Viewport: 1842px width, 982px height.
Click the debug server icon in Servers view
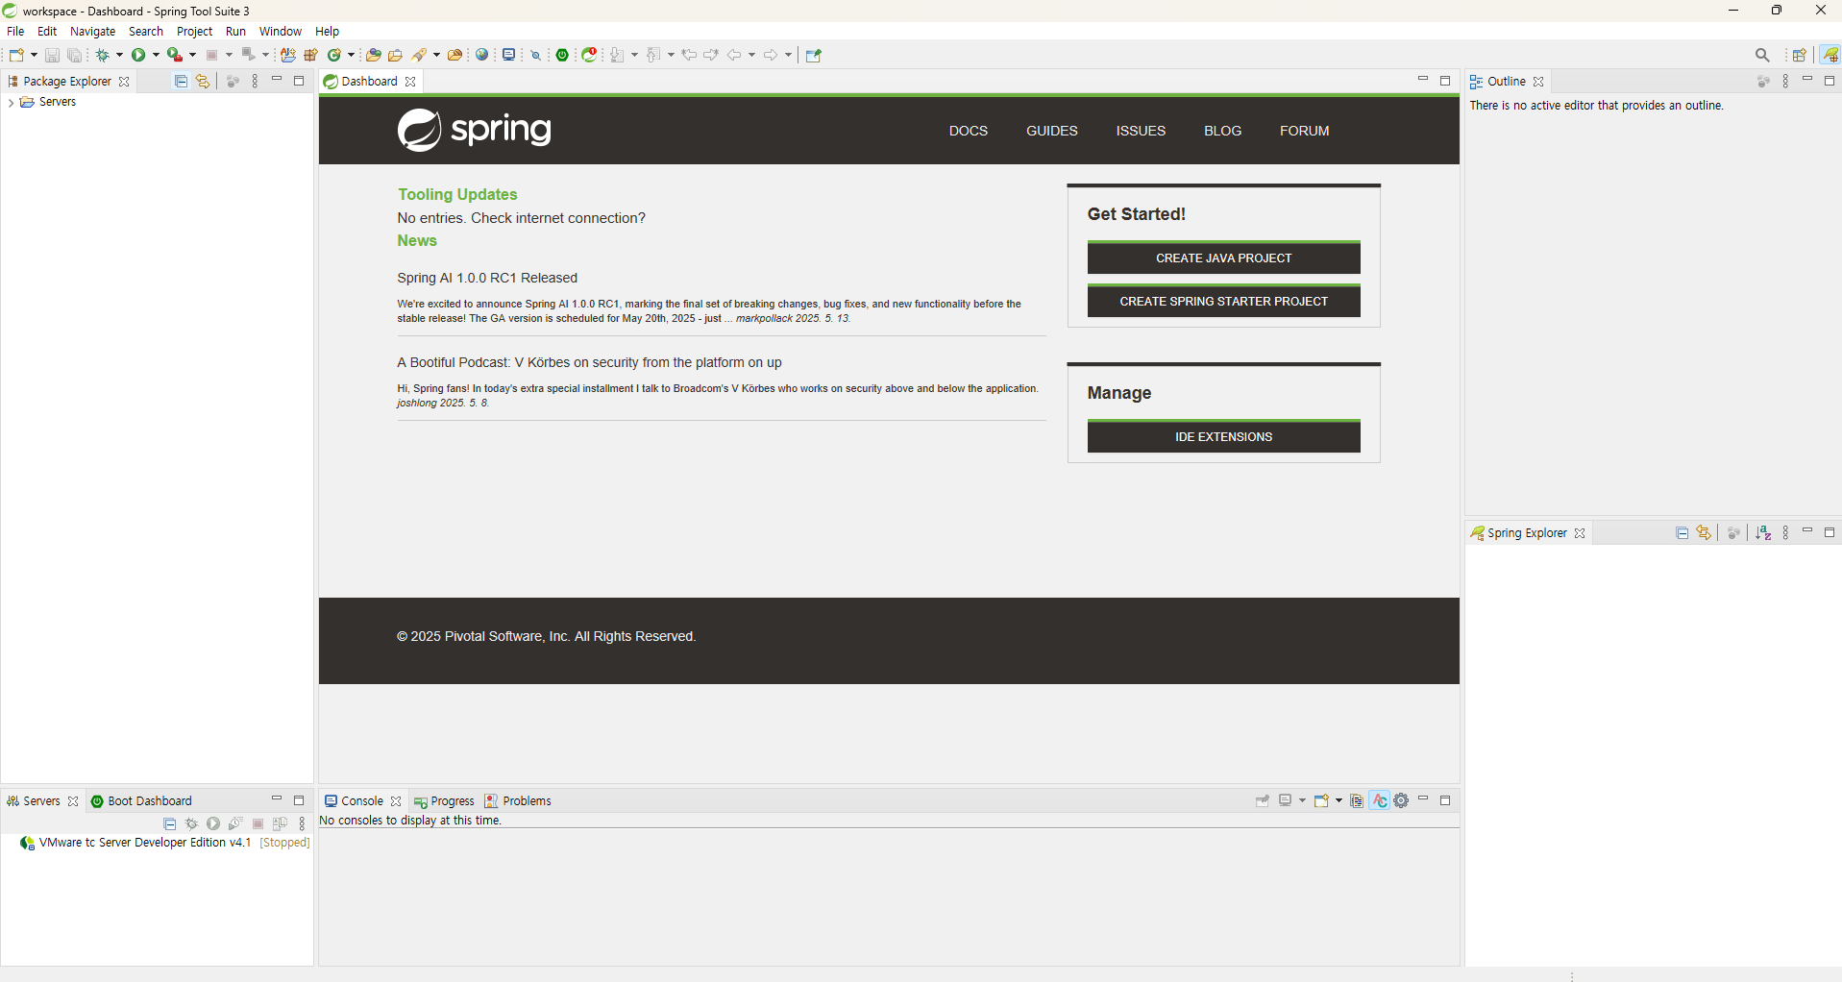(191, 823)
